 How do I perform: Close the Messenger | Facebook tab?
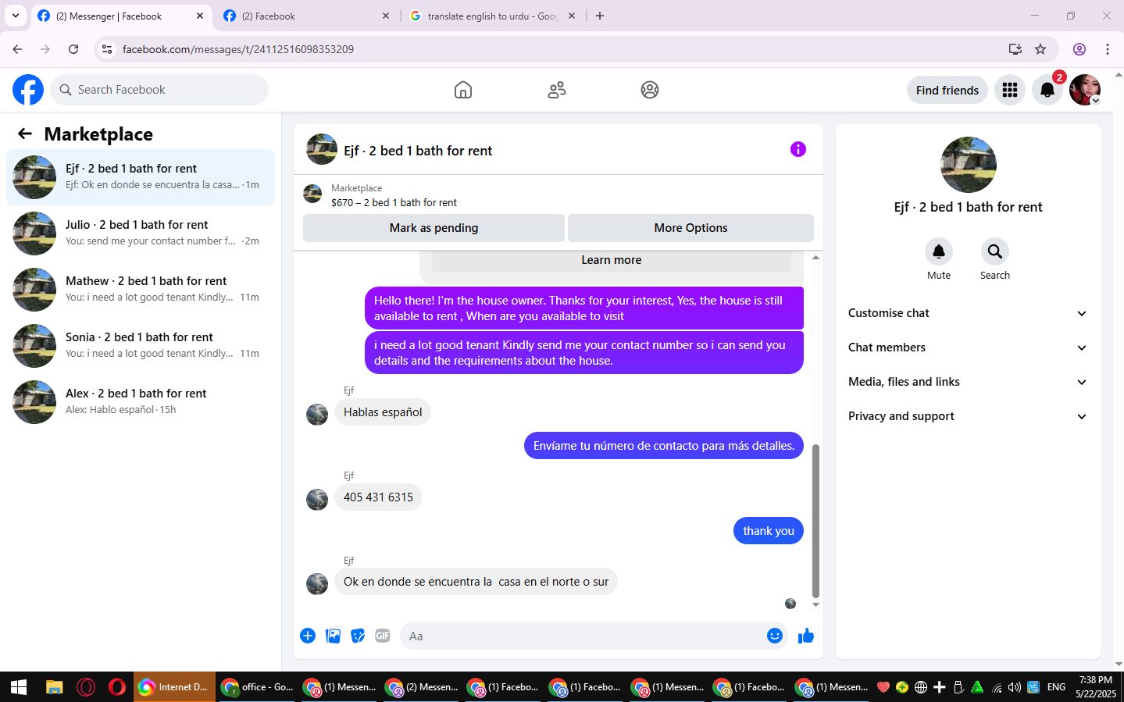(200, 16)
